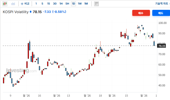Select the 1M monthly interval
The height and width of the screenshot is (100, 170).
coord(86,4)
